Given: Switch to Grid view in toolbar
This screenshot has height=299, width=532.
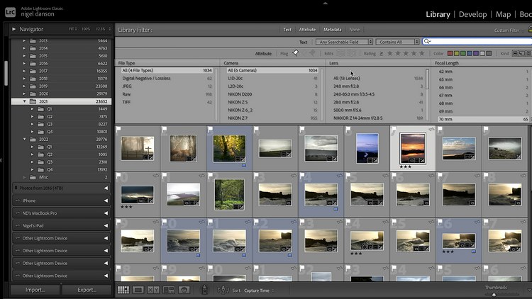Looking at the screenshot, I should [123, 290].
